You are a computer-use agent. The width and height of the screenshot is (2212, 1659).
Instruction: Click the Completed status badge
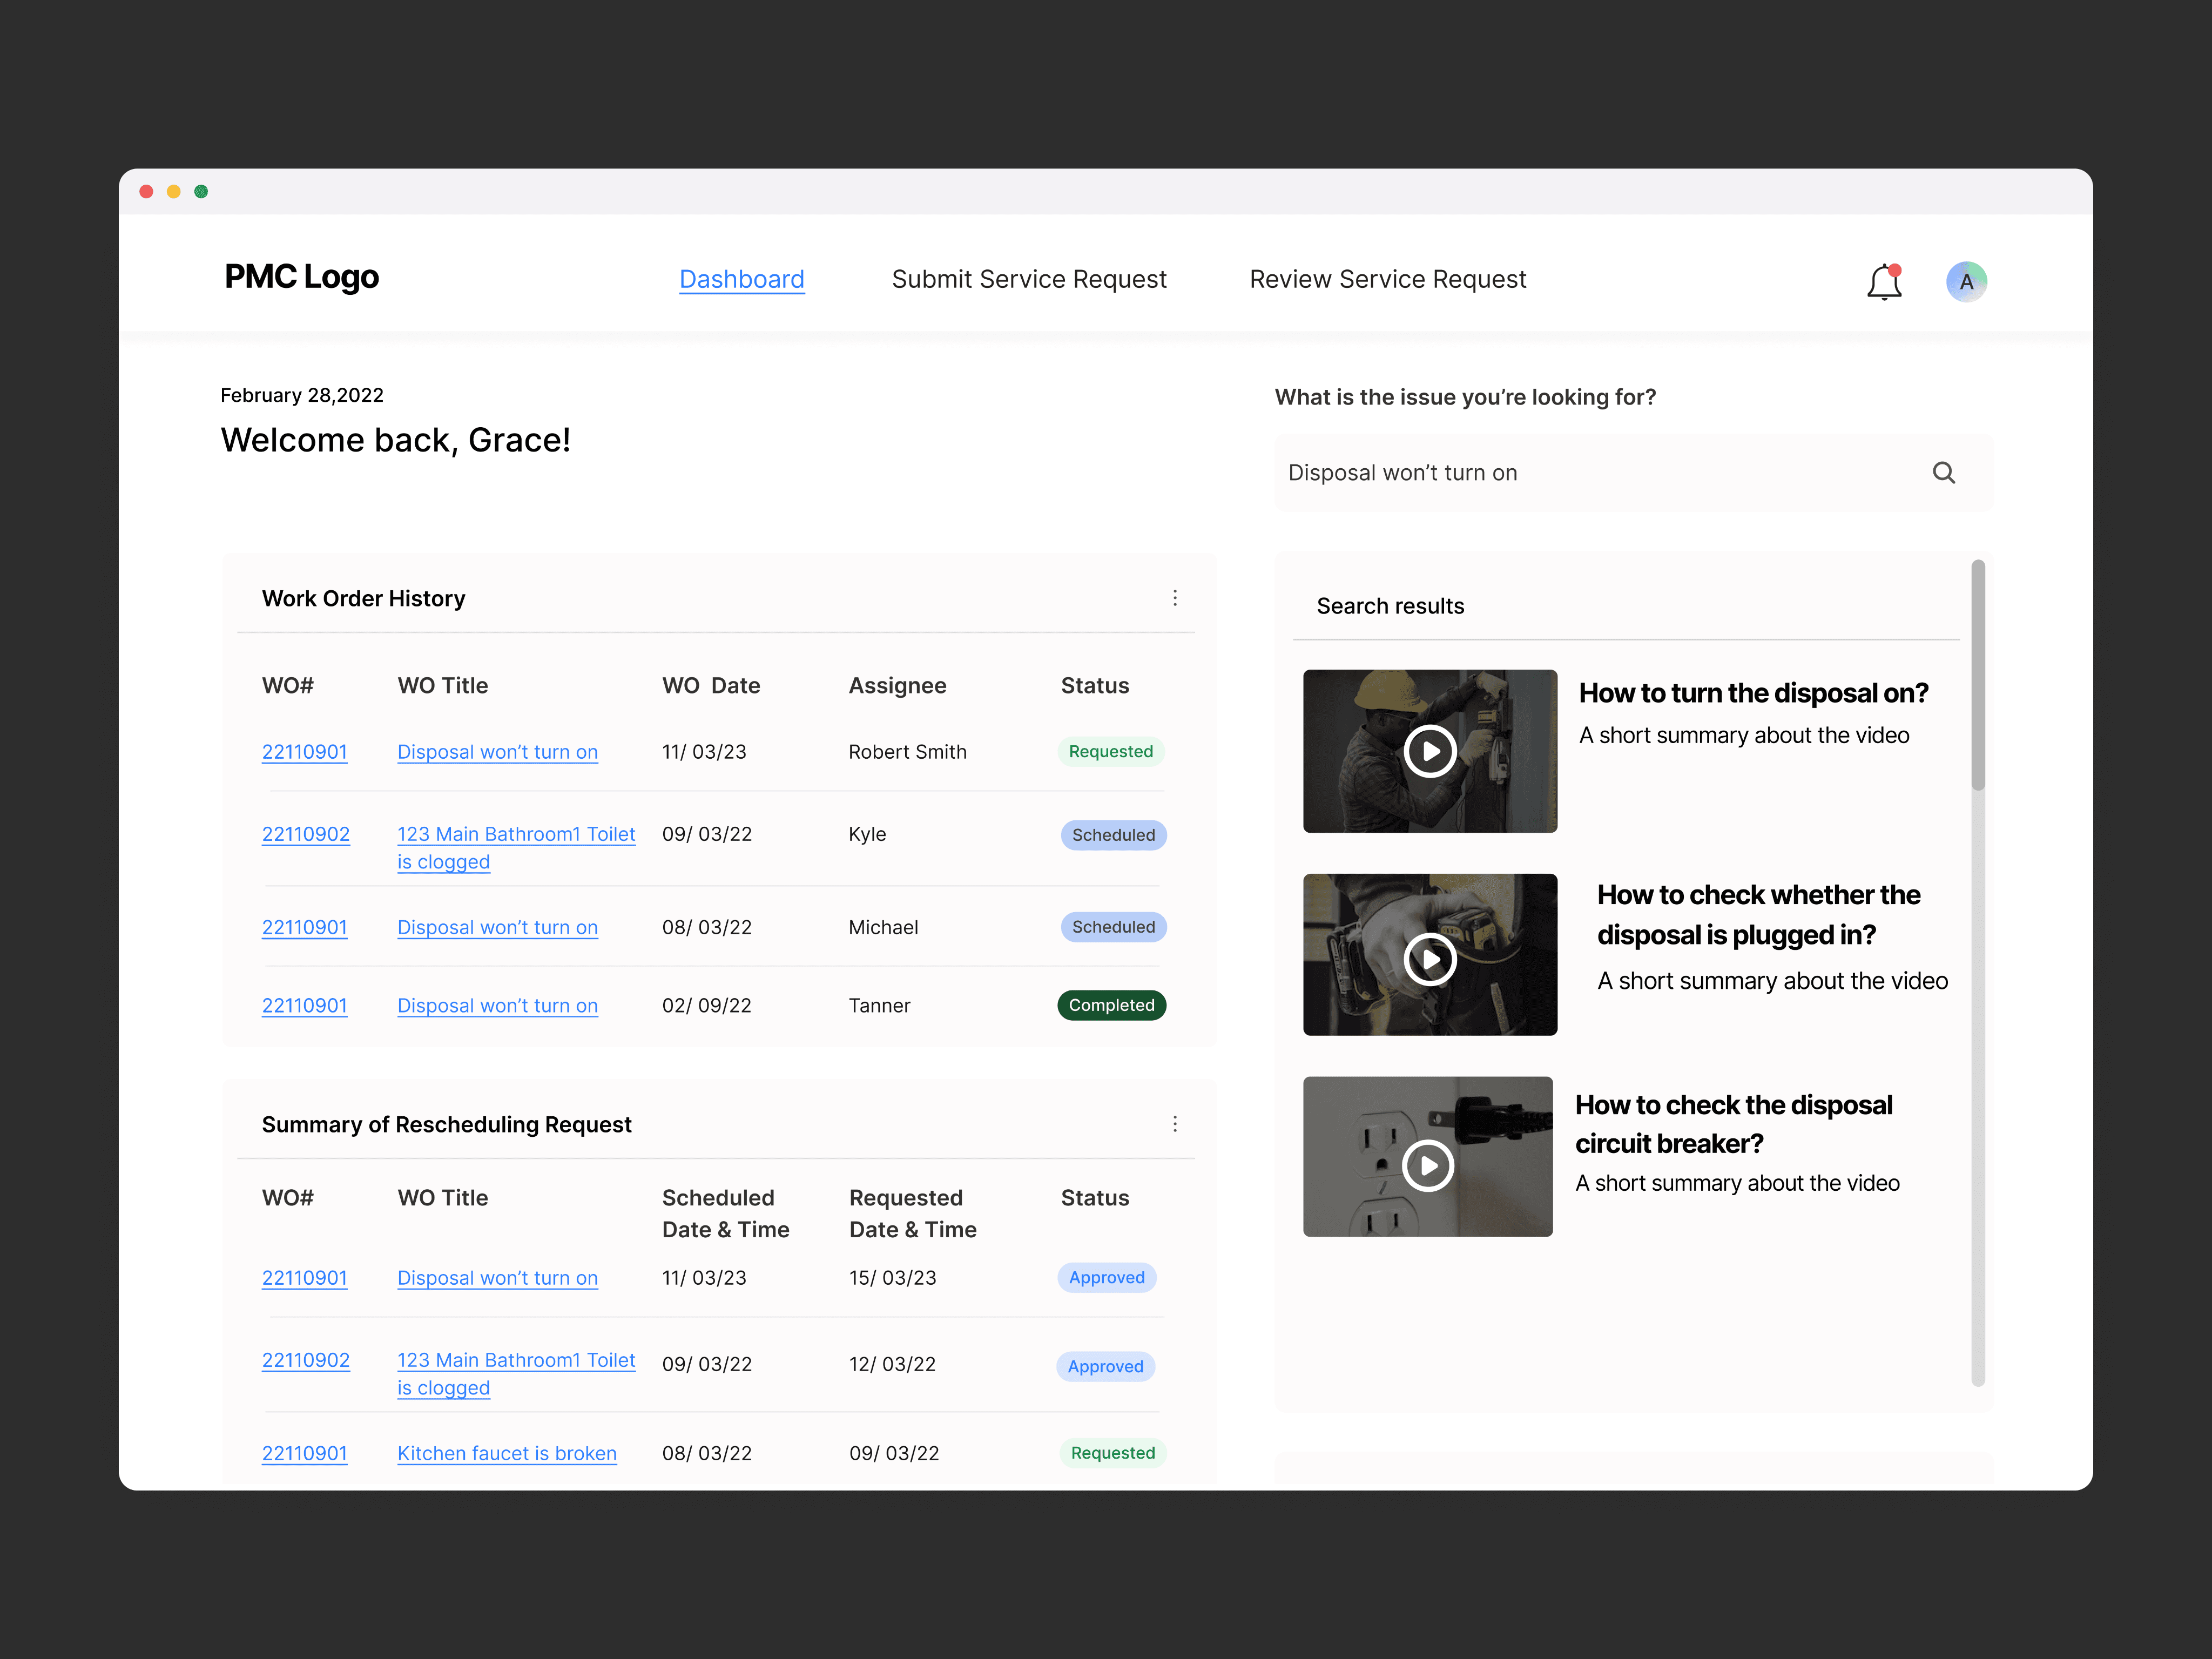(x=1111, y=1005)
